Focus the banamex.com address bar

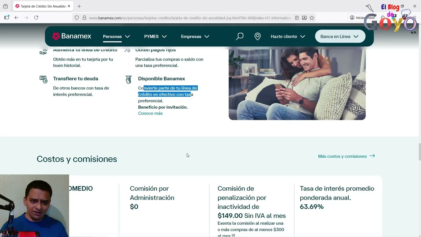pyautogui.click(x=190, y=18)
